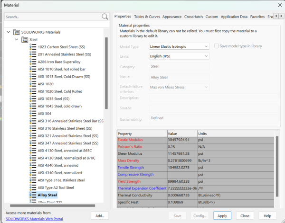Collapse the Steel category node
The image size is (285, 223).
(x=16, y=40)
